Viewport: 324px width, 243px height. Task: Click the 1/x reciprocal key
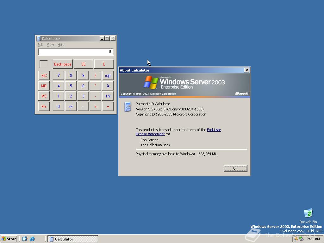pos(108,96)
